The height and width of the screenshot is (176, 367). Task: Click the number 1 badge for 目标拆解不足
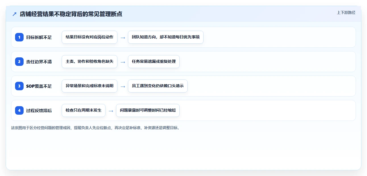click(19, 37)
